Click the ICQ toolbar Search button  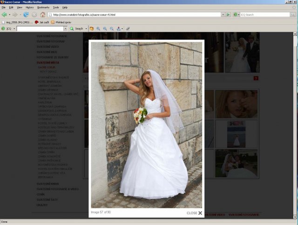pos(78,29)
